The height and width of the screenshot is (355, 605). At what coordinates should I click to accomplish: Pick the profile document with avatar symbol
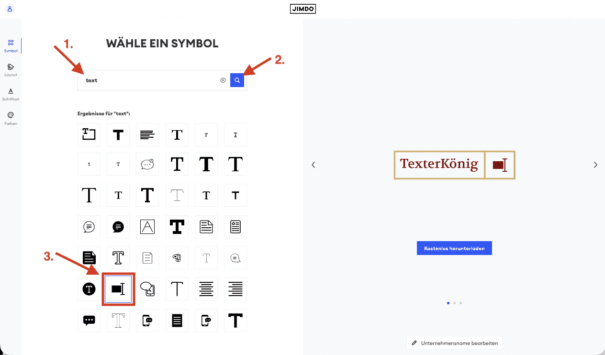[x=235, y=227]
